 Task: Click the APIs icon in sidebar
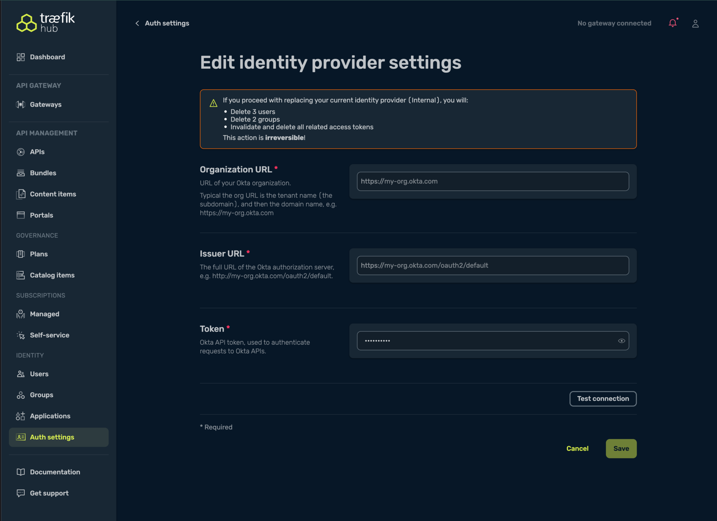21,152
